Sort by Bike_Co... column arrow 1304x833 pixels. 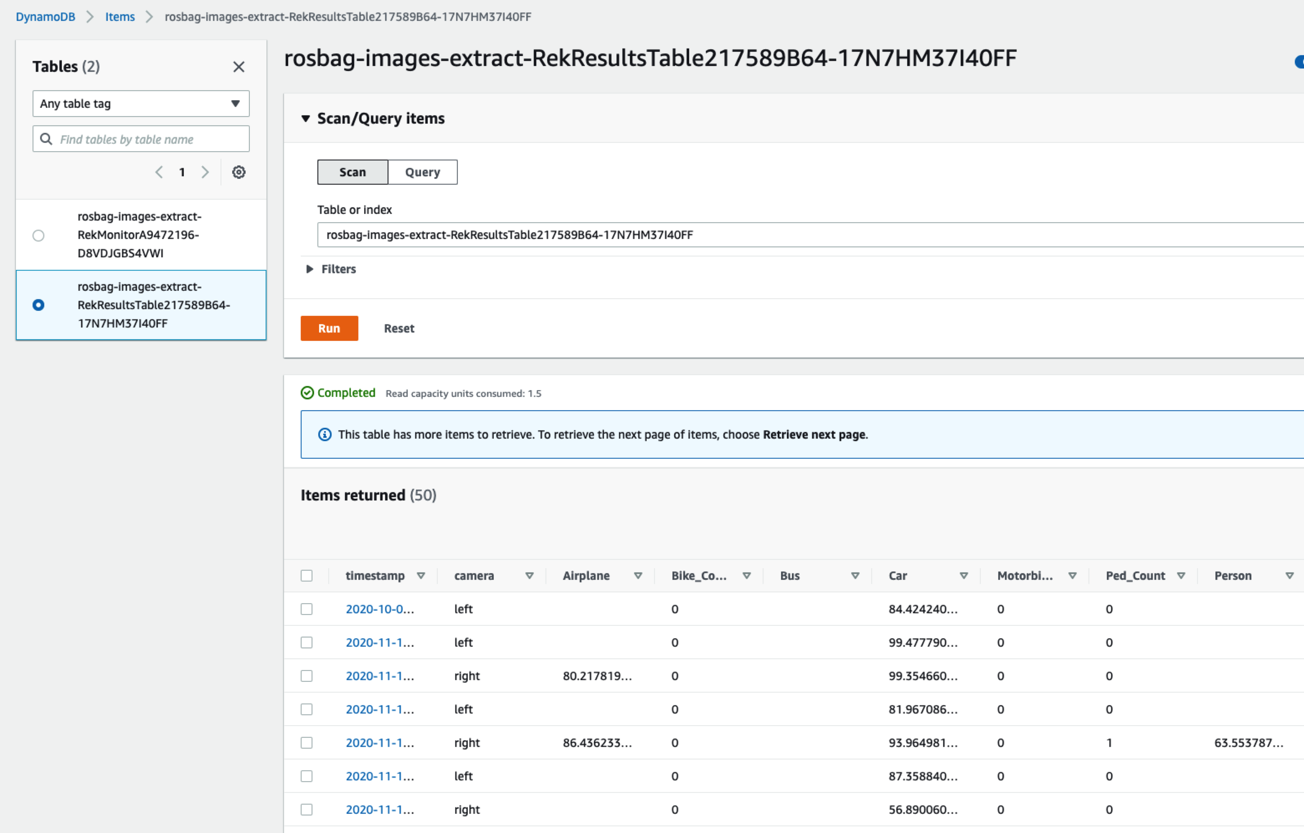point(747,576)
